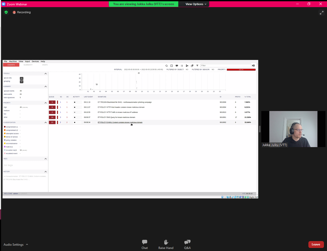Open the ET POLICY E-MAIL signature link
327x251 pixels.
pos(120,122)
